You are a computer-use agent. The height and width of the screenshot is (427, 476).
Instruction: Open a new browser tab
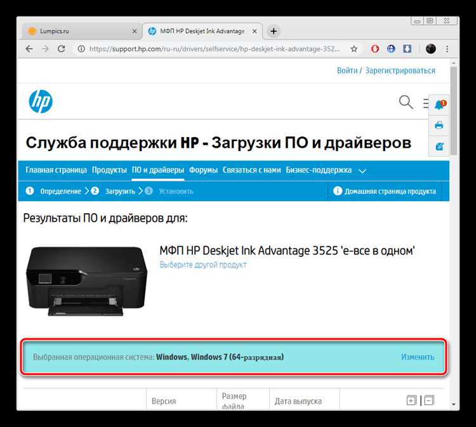274,31
